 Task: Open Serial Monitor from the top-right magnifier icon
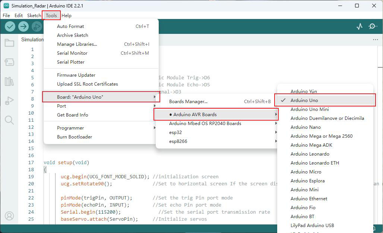pos(373,26)
